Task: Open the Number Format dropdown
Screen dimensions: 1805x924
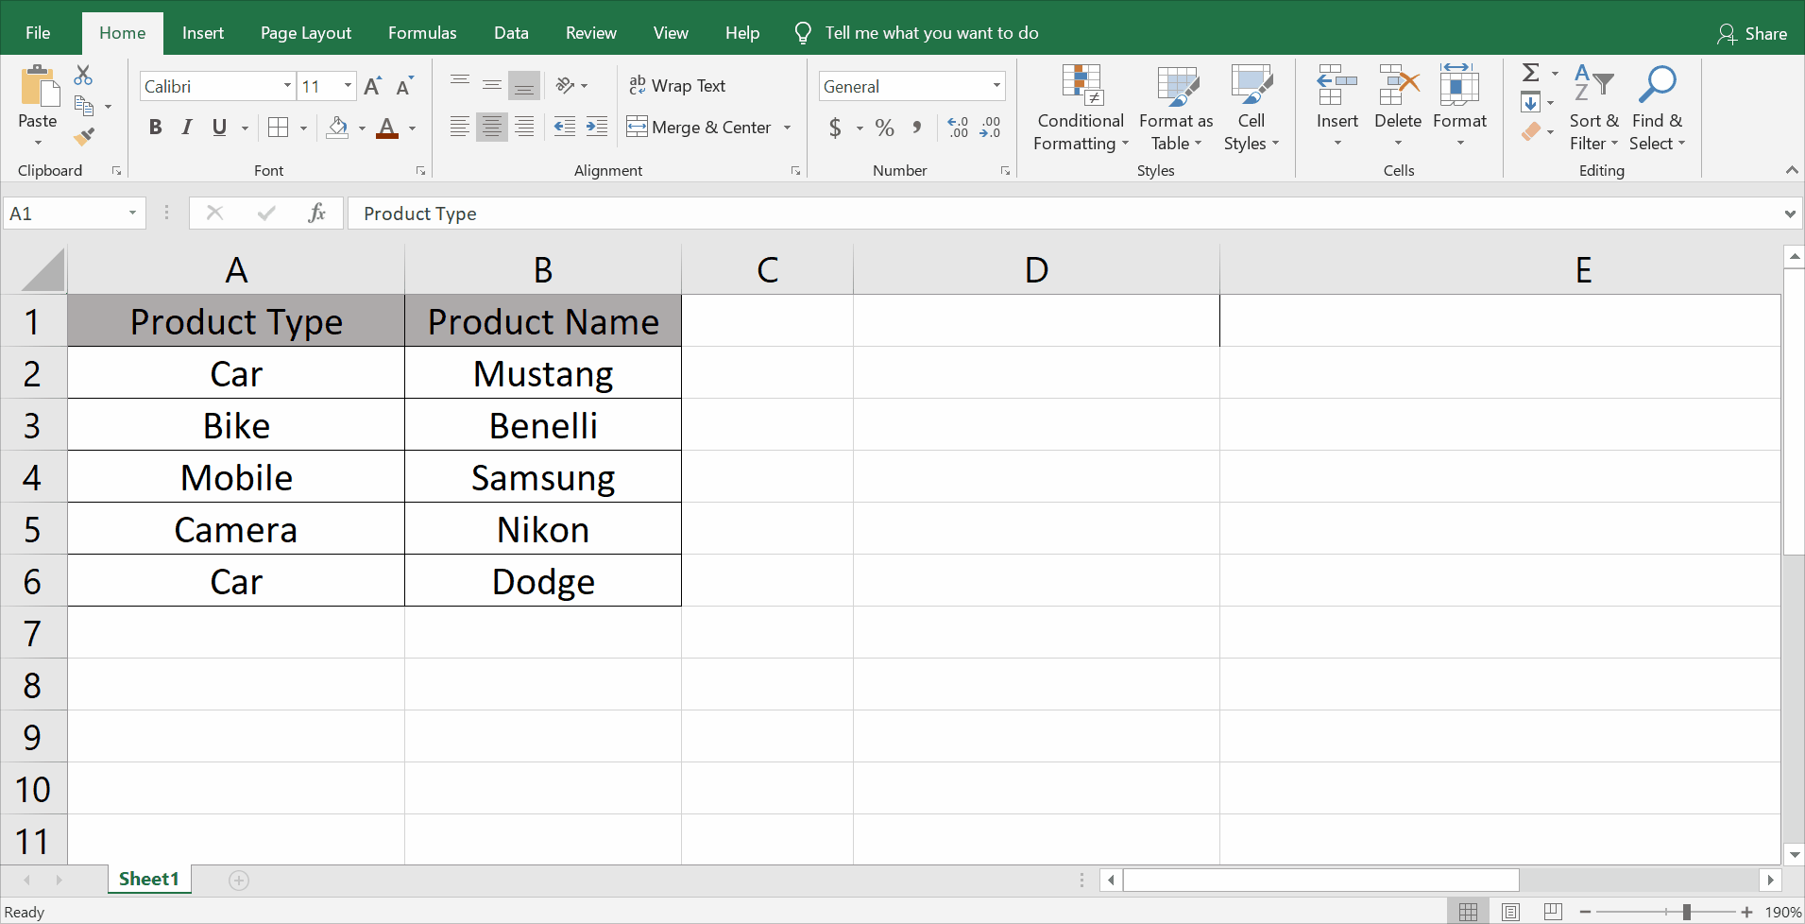Action: [x=995, y=85]
